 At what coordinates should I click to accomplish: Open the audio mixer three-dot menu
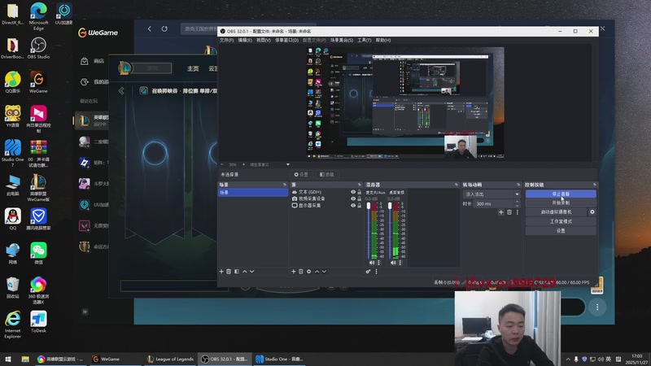pyautogui.click(x=377, y=272)
